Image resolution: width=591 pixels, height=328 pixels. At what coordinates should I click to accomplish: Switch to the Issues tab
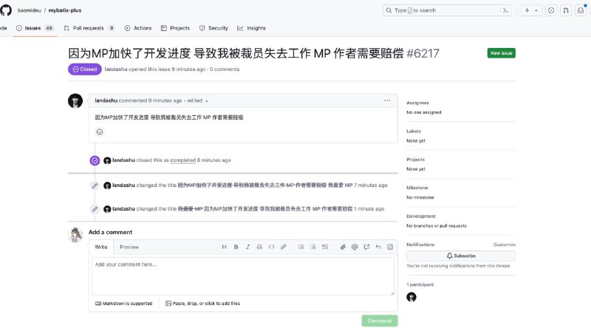coord(35,28)
